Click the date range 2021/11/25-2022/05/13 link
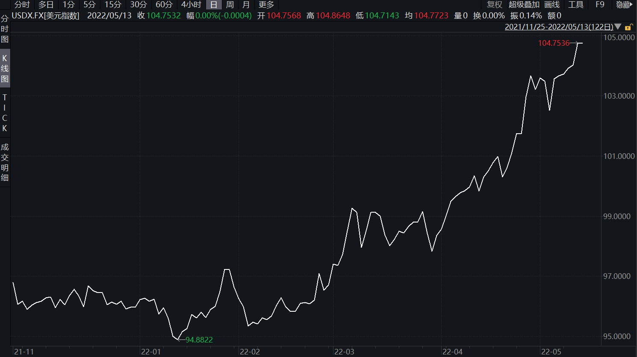The width and height of the screenshot is (637, 357). (x=559, y=27)
